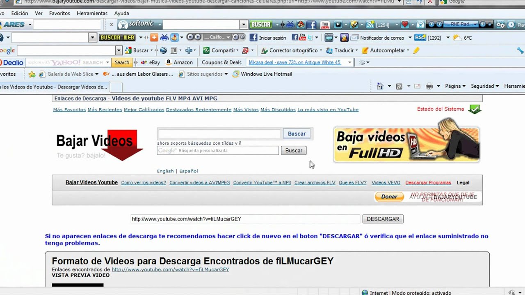Open the Seguridad command menu
This screenshot has height=295, width=525.
(x=484, y=86)
